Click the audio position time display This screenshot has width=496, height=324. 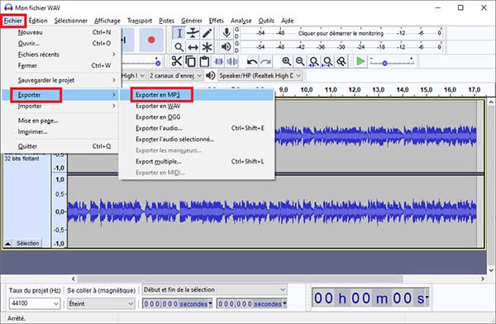coord(370,298)
